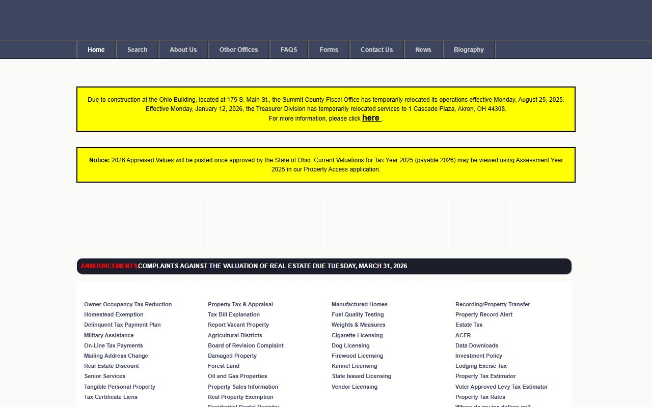
Task: Open Owner-Occupancy Tax Reduction link
Action: 128,304
